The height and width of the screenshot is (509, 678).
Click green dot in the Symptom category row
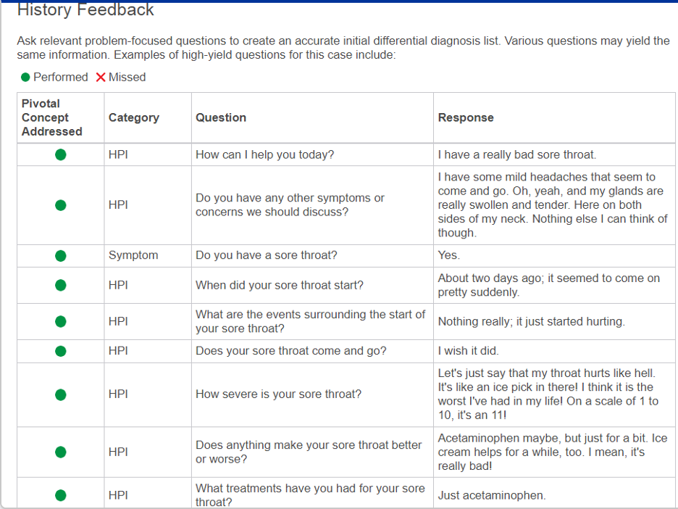pos(61,255)
